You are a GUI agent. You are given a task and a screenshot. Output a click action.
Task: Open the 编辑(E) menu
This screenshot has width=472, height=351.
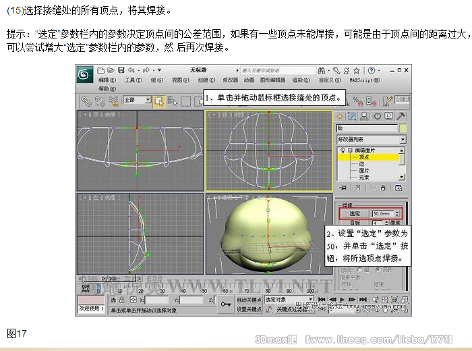point(107,80)
